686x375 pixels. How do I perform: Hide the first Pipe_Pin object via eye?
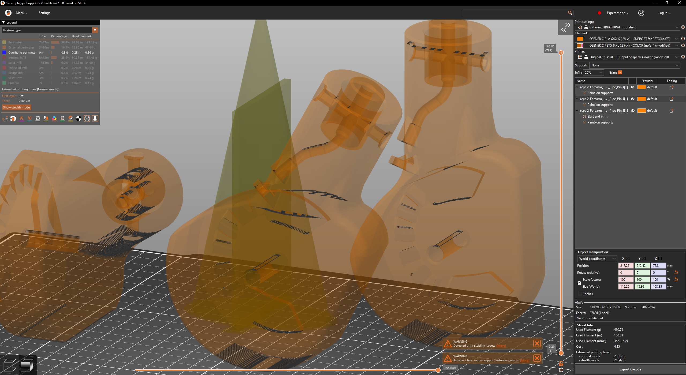[x=633, y=87]
